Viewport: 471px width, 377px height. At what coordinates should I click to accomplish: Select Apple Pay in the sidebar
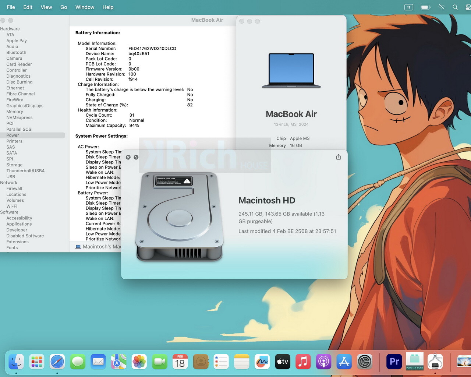click(x=17, y=40)
